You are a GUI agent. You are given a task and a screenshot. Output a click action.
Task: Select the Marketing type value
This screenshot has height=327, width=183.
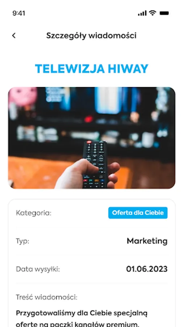(147, 241)
